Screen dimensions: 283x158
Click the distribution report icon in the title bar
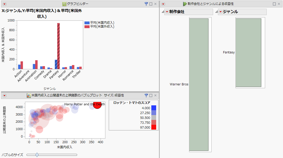[185, 4]
